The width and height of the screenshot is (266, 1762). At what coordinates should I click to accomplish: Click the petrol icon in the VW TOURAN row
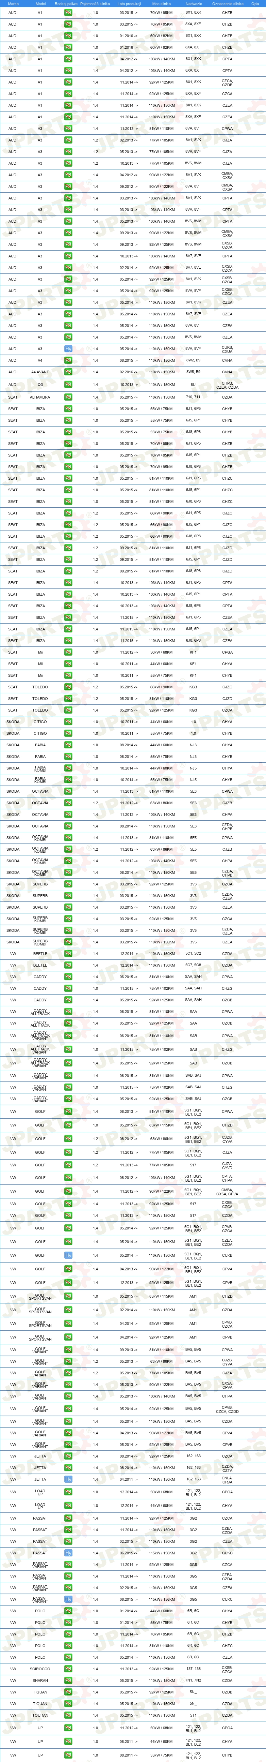coord(68,1716)
